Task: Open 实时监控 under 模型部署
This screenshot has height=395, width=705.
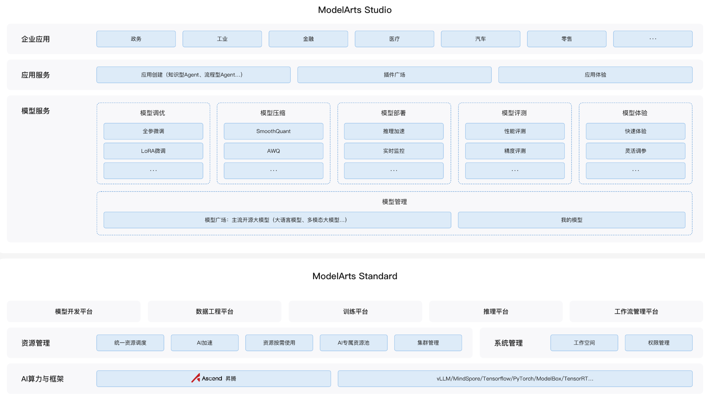Action: pos(394,151)
